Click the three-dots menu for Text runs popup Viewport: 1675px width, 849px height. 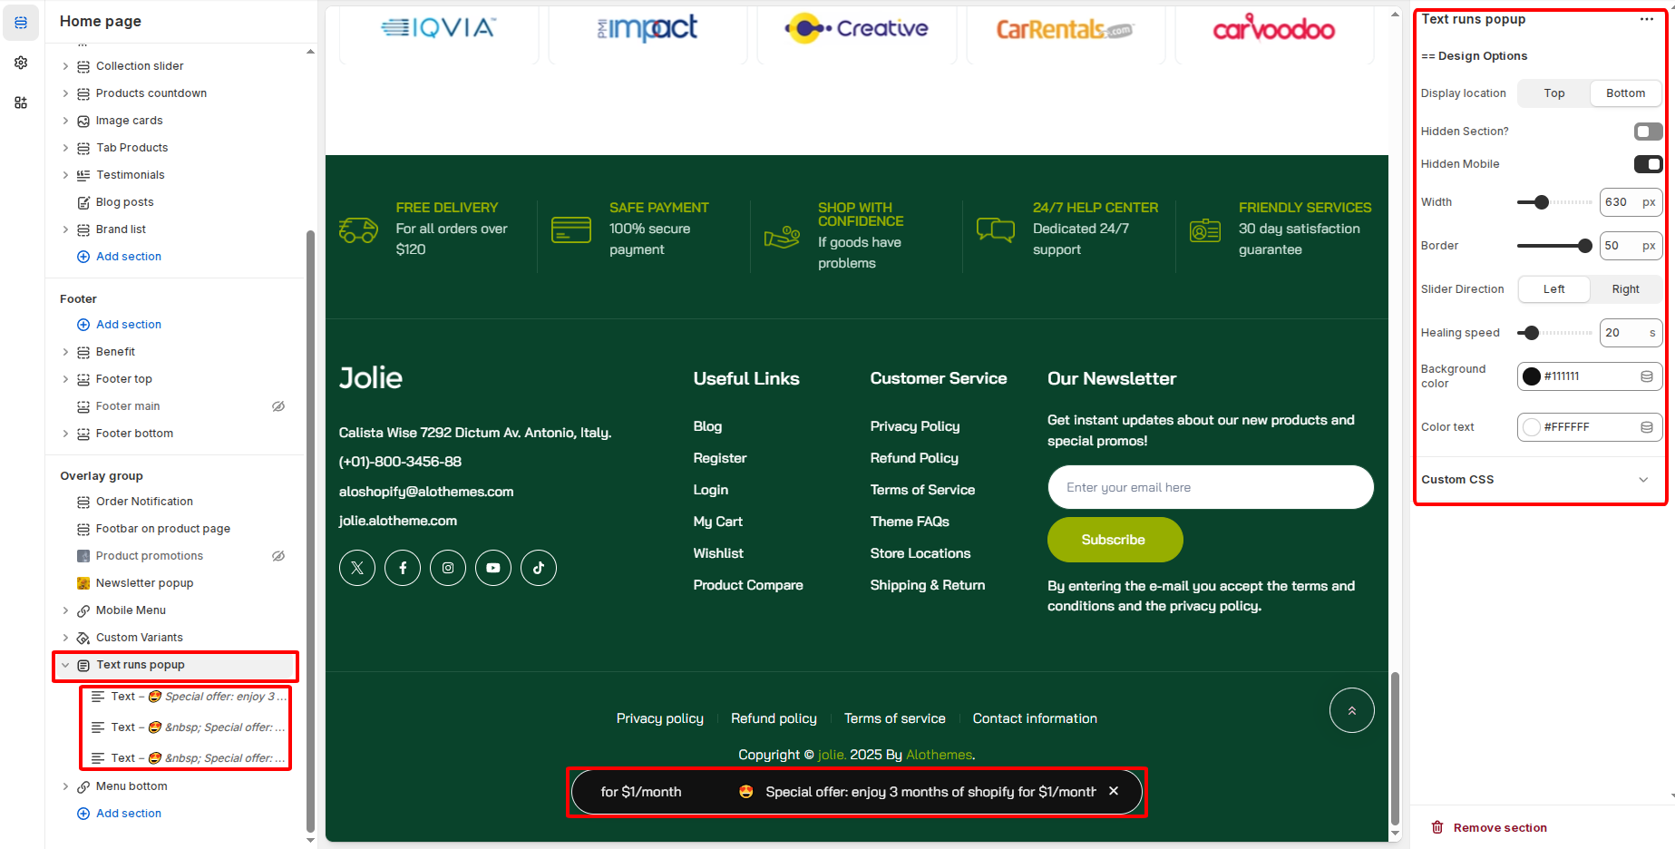coord(1646,19)
